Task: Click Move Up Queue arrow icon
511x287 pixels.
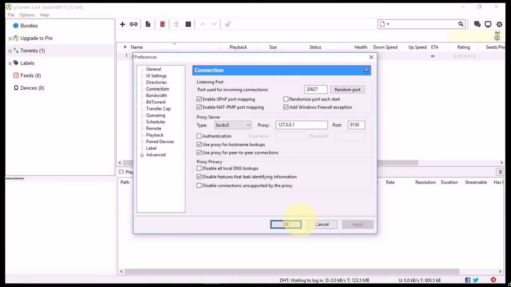Action: (x=203, y=24)
